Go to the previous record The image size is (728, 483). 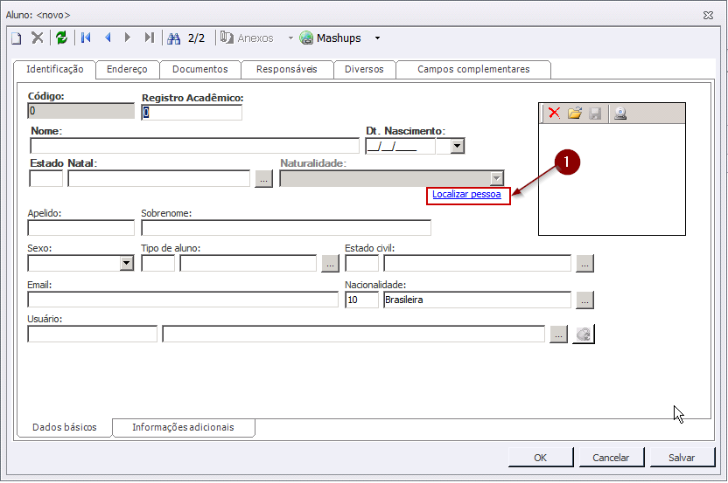tap(108, 38)
